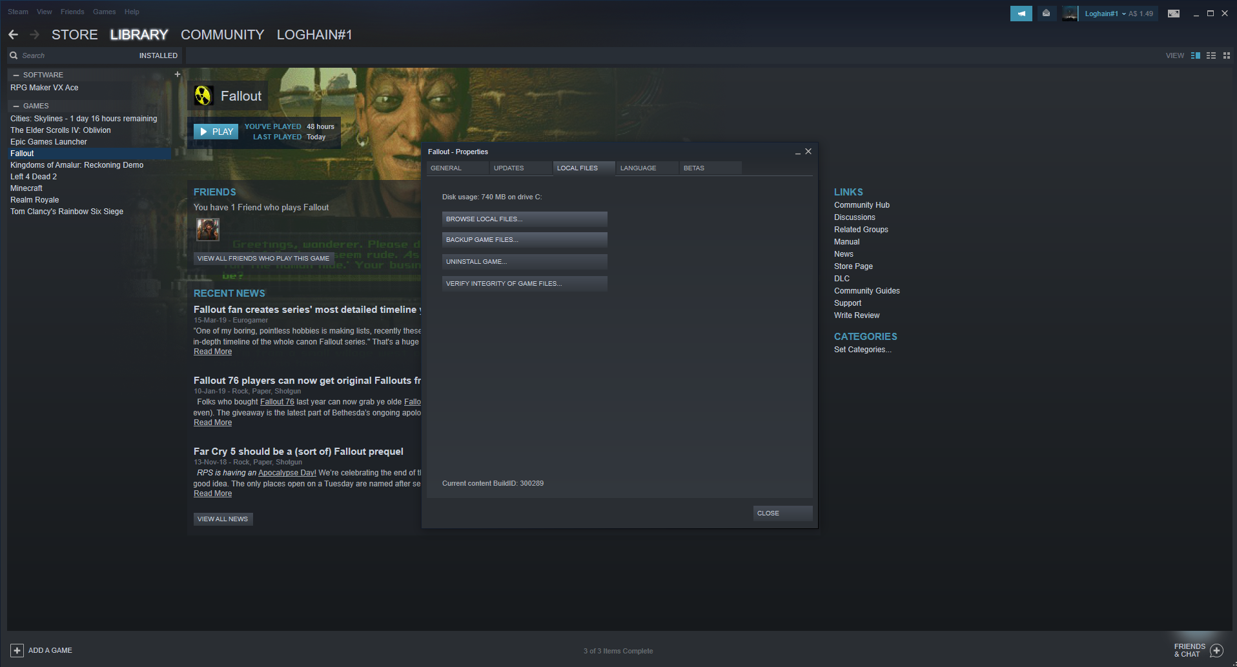
Task: Open the Help menu
Action: 132,12
